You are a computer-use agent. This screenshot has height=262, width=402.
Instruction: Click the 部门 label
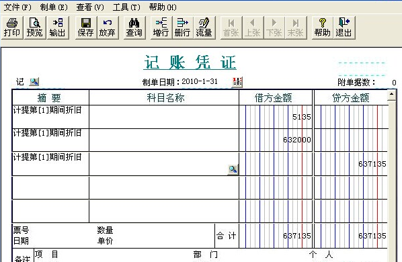point(206,255)
